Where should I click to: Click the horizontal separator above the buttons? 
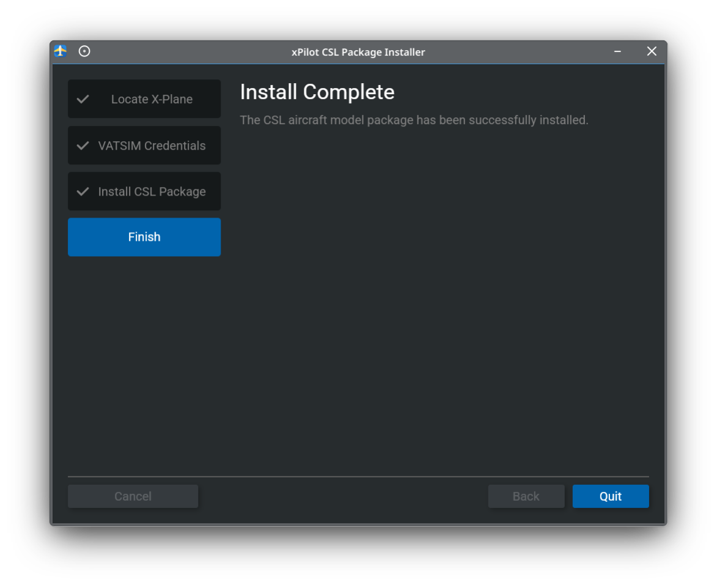(358, 476)
